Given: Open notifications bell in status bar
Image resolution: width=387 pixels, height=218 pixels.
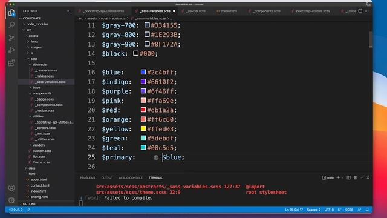Looking at the screenshot, I should tap(367, 210).
